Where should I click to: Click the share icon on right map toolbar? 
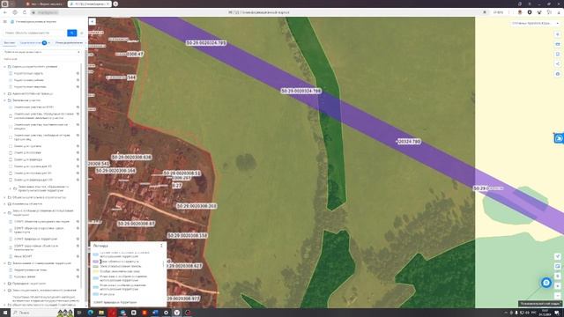(558, 64)
